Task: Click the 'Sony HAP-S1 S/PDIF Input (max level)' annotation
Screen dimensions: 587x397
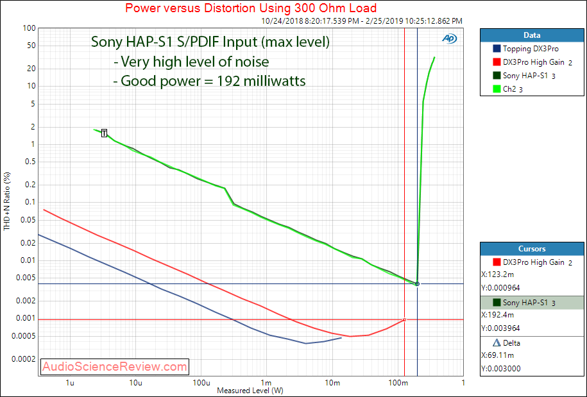Action: coord(210,42)
